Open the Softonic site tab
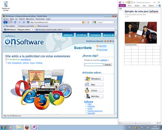162x130 pixels. pyautogui.click(x=68, y=35)
